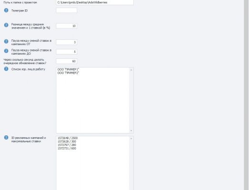The image size is (249, 190).
Task: Click the Путь к папке с проектом label
Action: click(x=20, y=2)
